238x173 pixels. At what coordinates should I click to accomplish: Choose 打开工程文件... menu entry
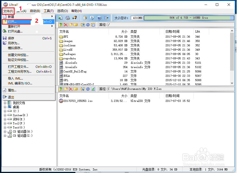28,67
